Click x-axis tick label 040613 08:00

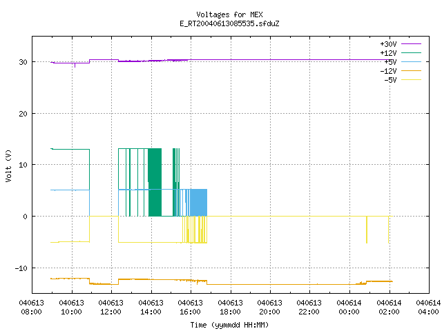tap(31, 308)
